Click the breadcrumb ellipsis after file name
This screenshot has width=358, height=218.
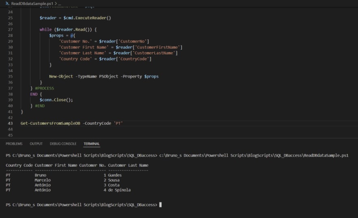click(x=59, y=4)
